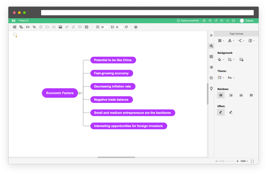
Task: Open the clipart star side tab
Action: click(x=211, y=57)
